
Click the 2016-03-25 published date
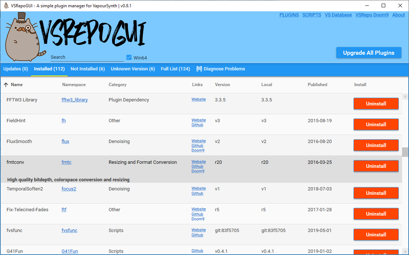[x=320, y=162]
